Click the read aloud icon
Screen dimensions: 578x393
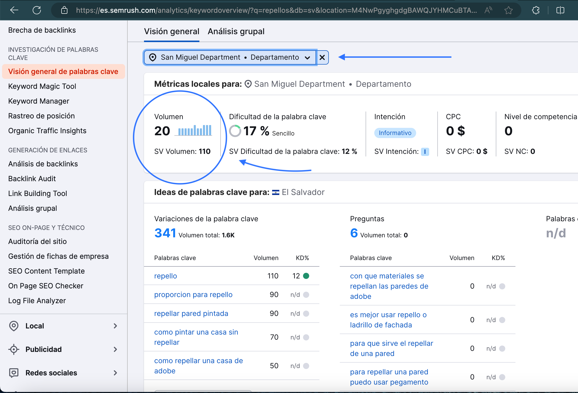coord(488,10)
